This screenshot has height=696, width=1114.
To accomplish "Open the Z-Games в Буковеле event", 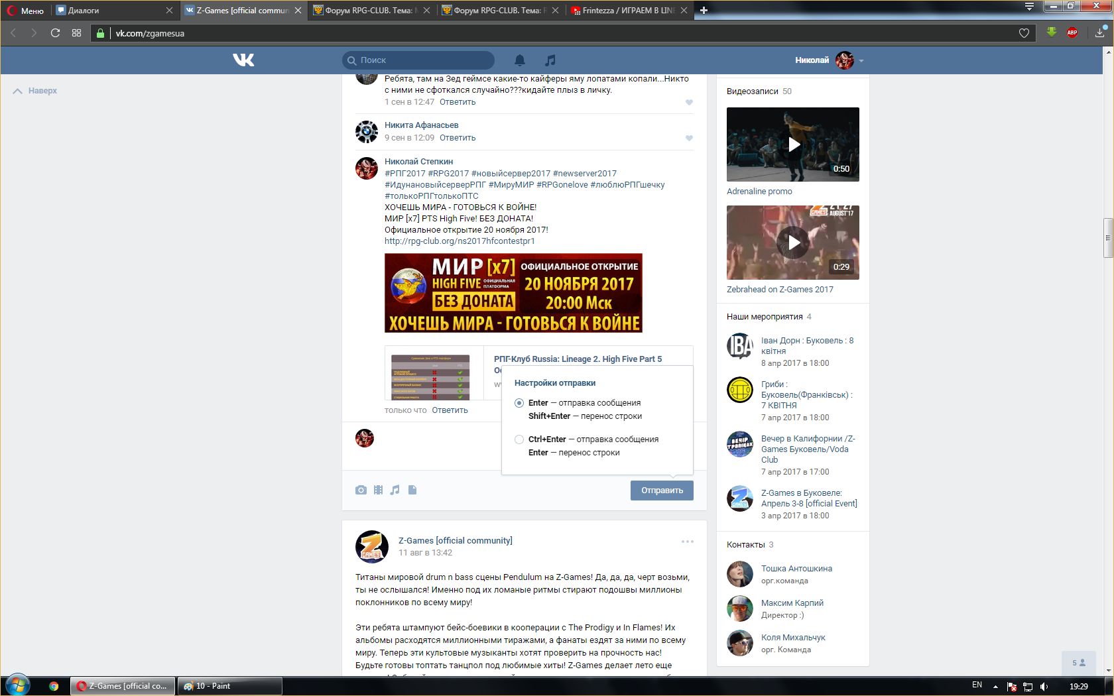I will (809, 498).
